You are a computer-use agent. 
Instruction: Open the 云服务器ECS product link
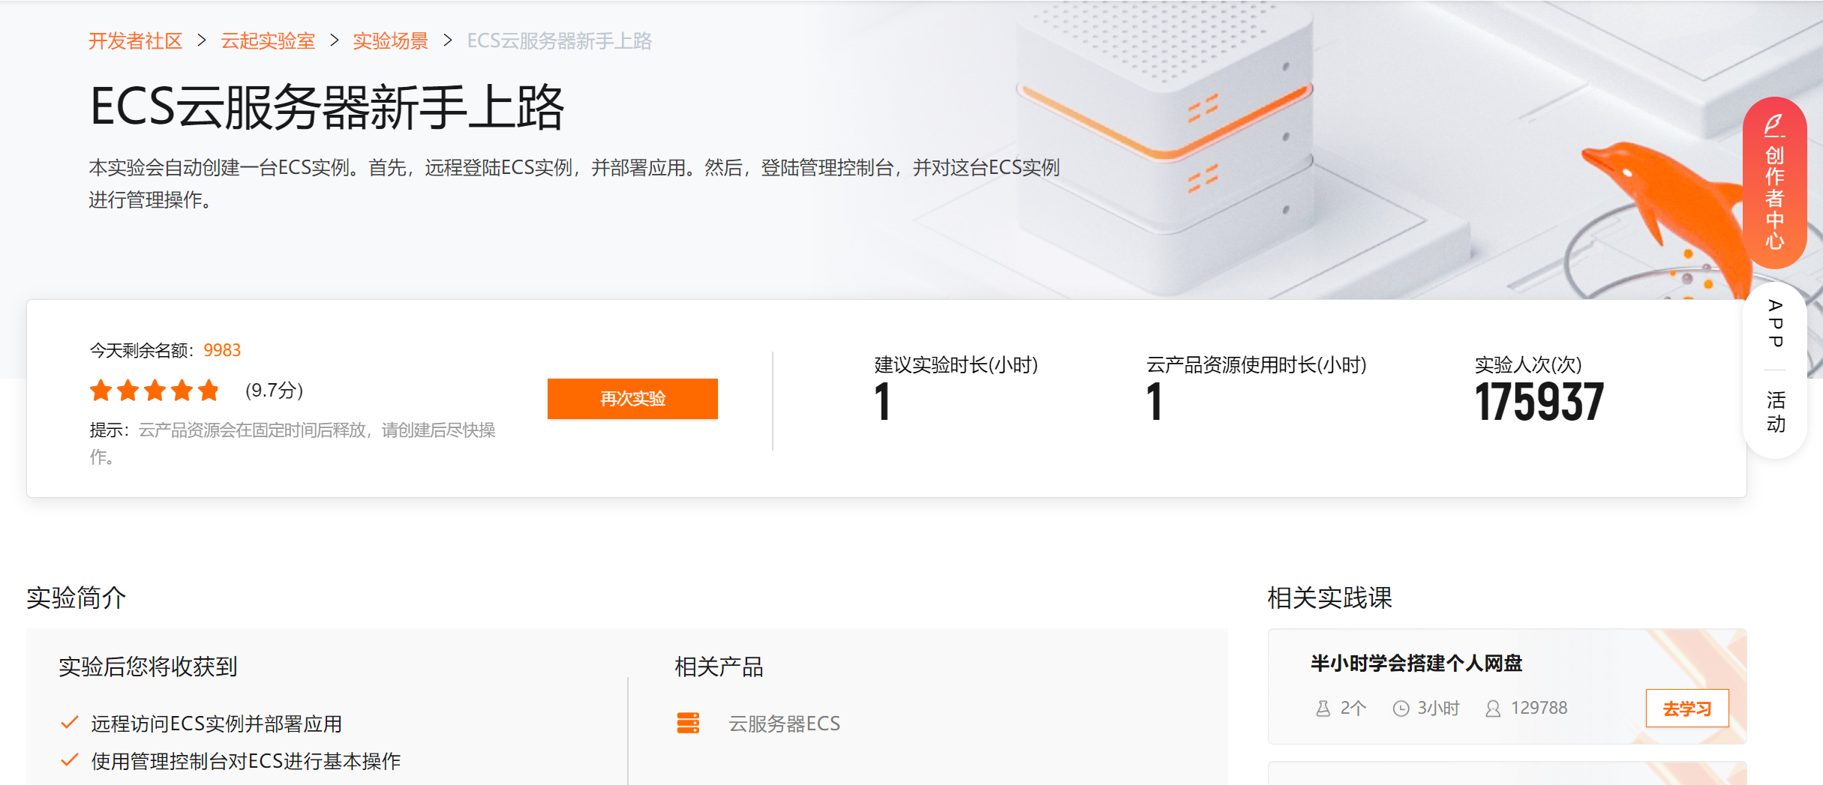tap(784, 724)
